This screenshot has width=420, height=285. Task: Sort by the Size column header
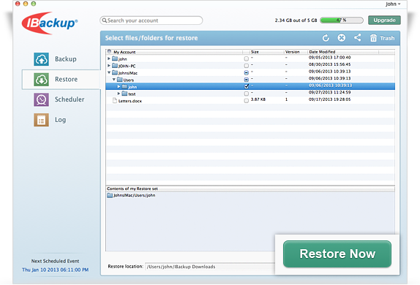(x=255, y=52)
